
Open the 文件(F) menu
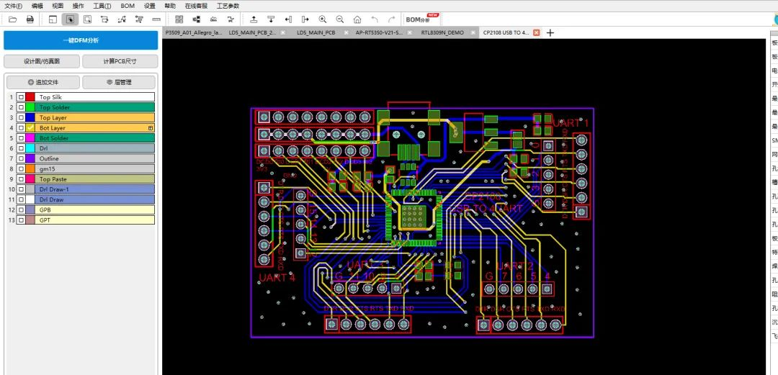(x=14, y=6)
